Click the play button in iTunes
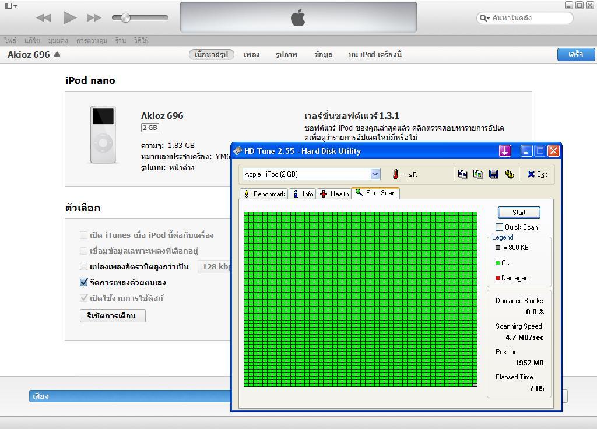The width and height of the screenshot is (597, 429). coord(70,17)
